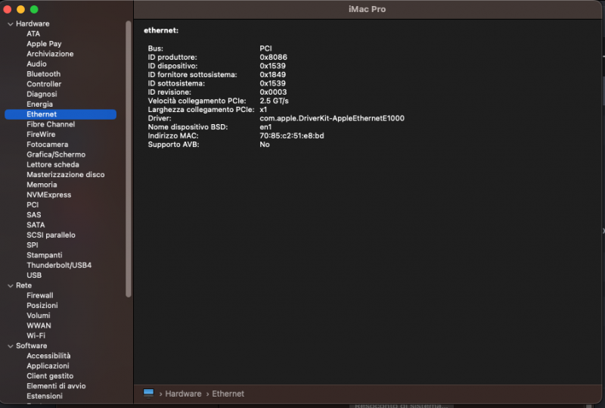Click the sidebar vertical scrollbar

(x=129, y=159)
